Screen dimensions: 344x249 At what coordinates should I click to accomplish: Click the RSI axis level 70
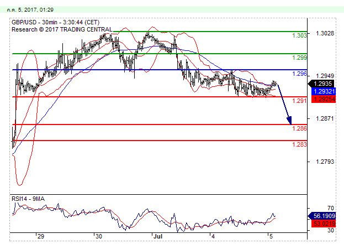point(330,208)
